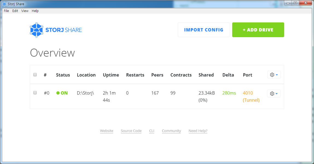The image size is (314, 164).
Task: Click the Delta column header
Action: [228, 75]
